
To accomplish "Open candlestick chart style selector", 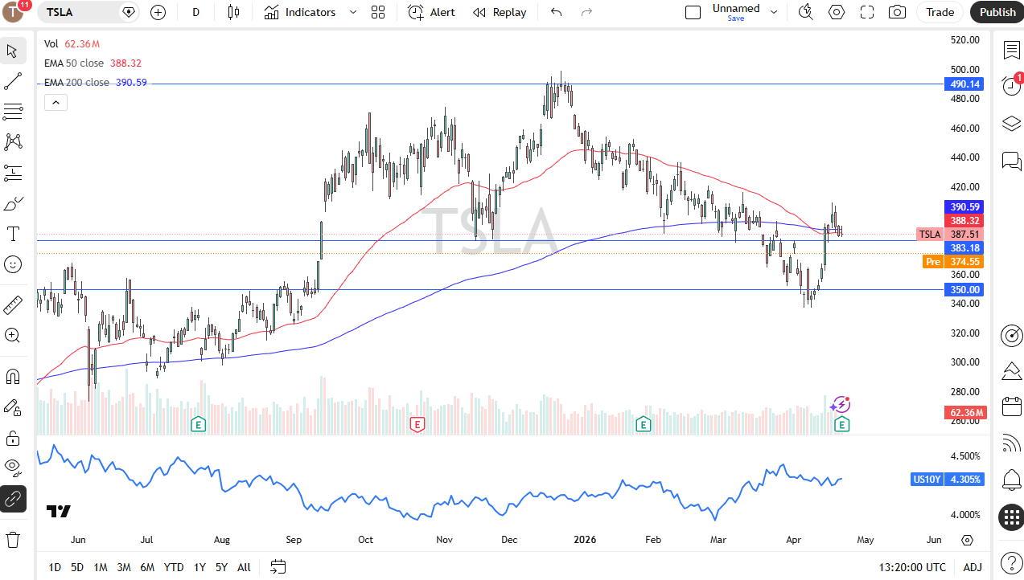I will pyautogui.click(x=234, y=12).
